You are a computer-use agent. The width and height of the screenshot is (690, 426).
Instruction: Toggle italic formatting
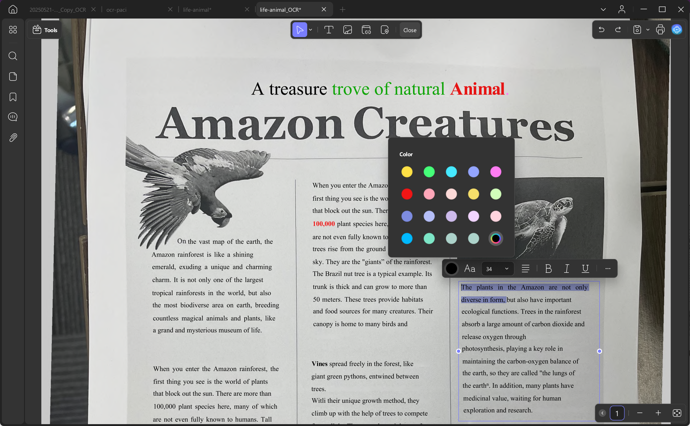(x=567, y=269)
